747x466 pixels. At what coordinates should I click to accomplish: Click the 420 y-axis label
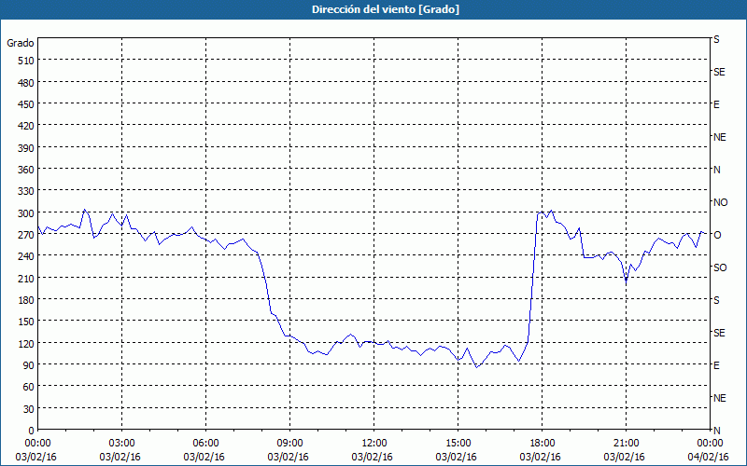pyautogui.click(x=27, y=127)
